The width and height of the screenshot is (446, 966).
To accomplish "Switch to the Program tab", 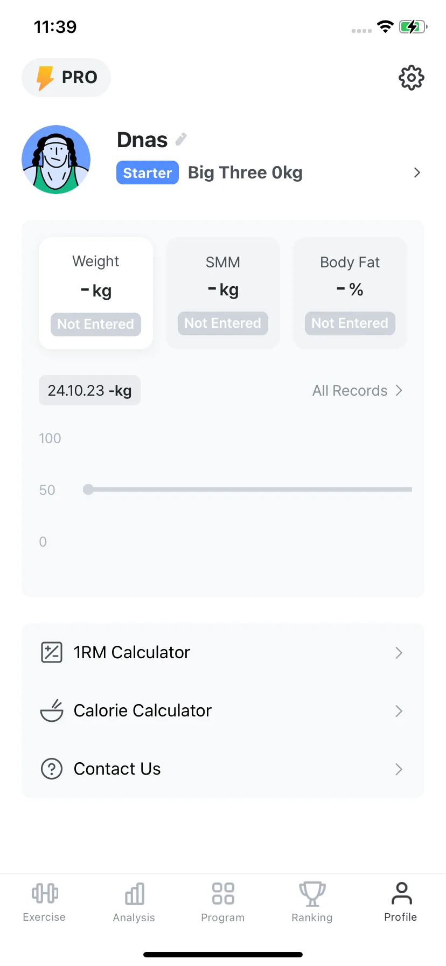I will pos(223,902).
